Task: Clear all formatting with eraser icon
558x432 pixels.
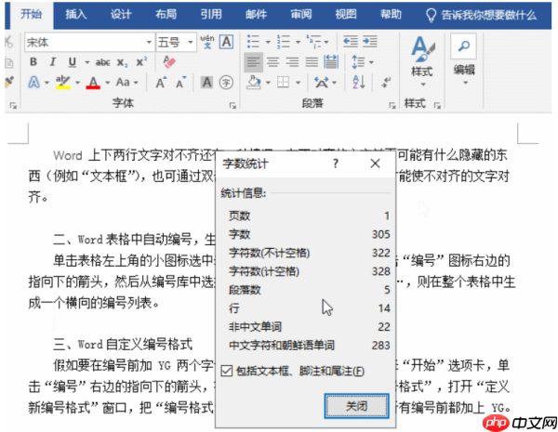Action: pyautogui.click(x=169, y=62)
